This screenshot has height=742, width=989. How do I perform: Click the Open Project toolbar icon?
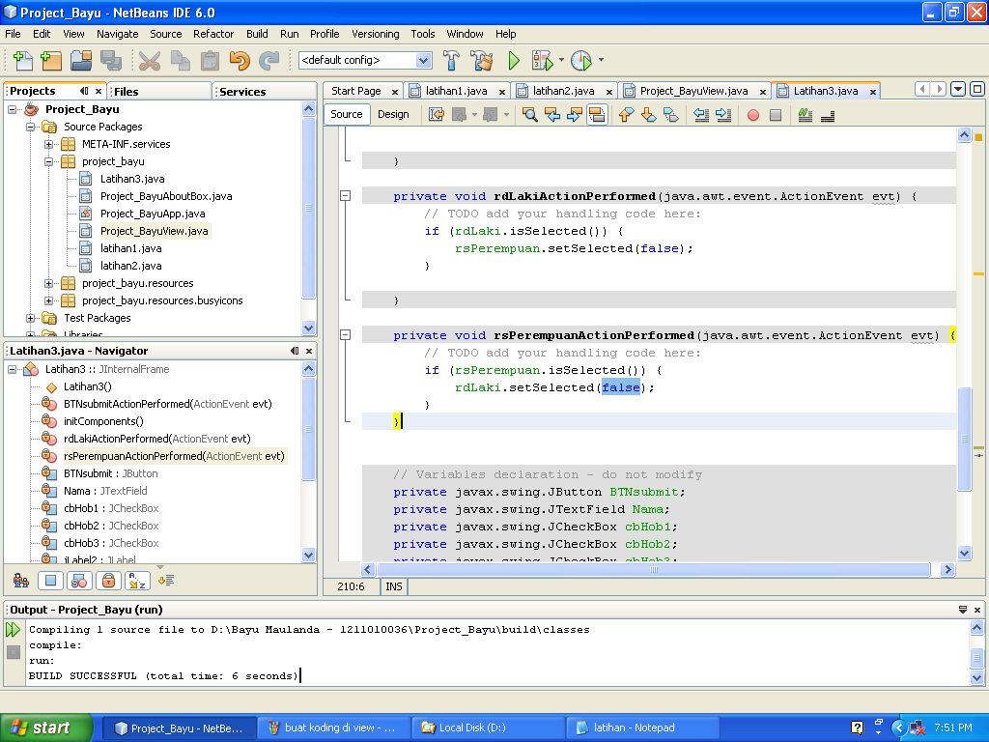81,61
